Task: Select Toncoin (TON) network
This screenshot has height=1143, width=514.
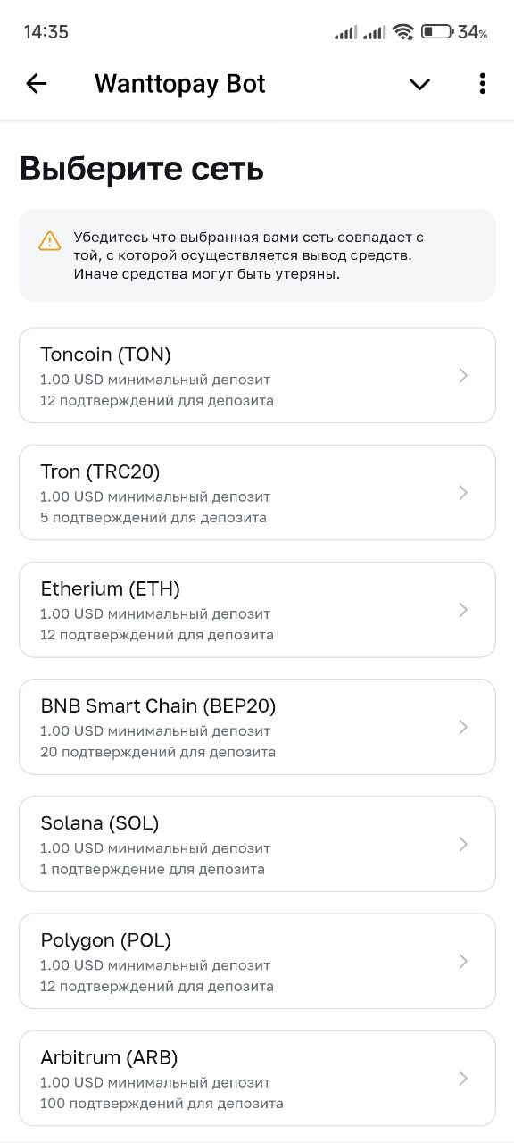Action: (257, 375)
